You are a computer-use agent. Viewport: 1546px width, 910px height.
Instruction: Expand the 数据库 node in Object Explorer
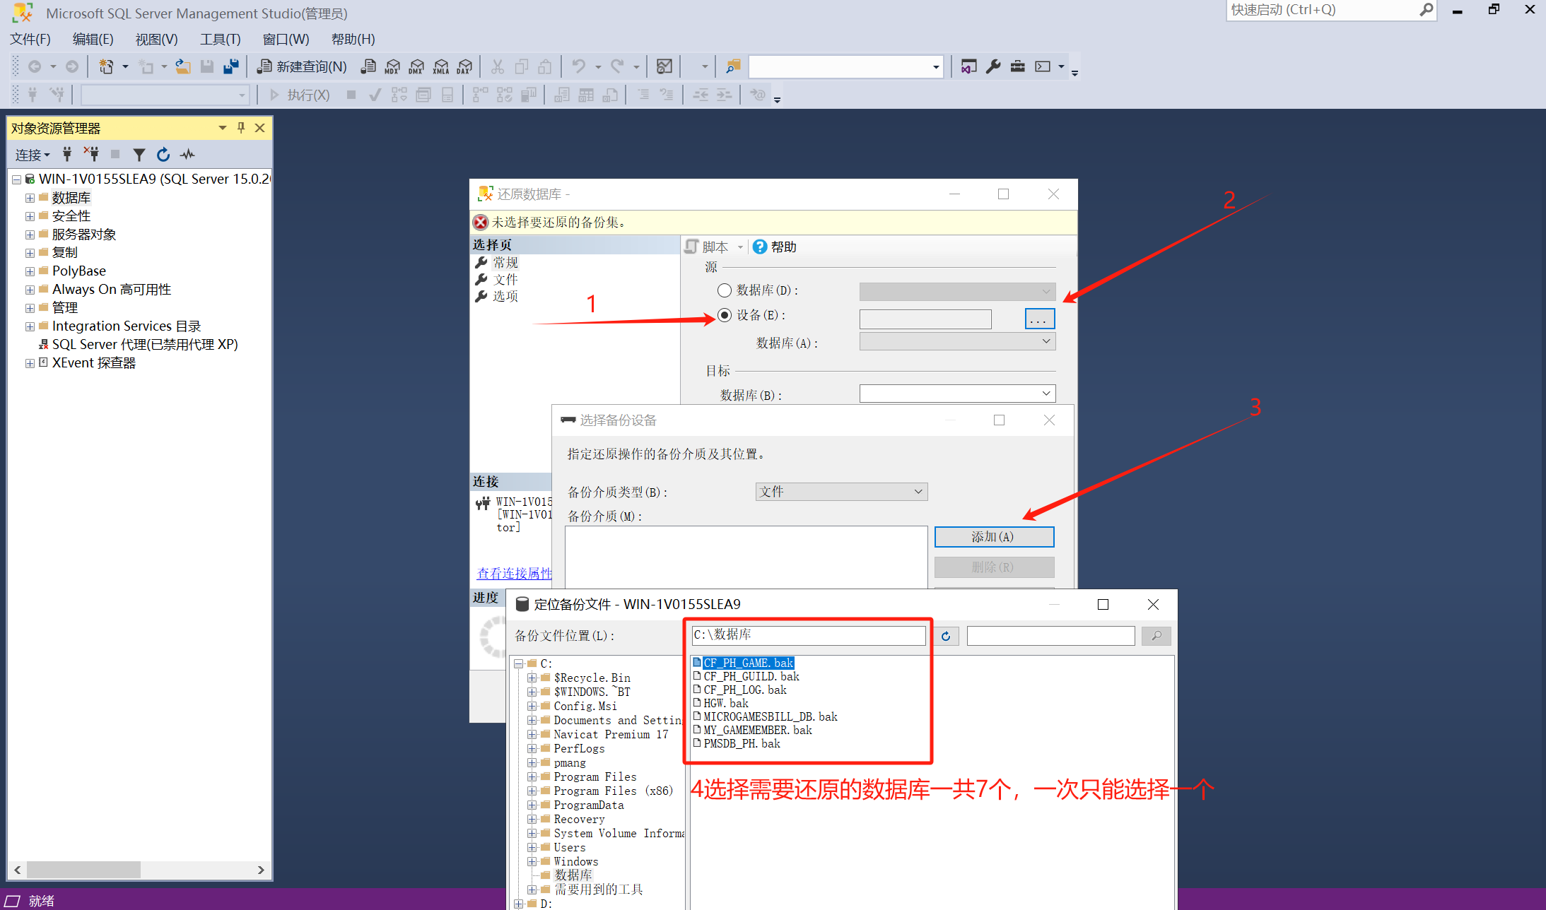(30, 198)
